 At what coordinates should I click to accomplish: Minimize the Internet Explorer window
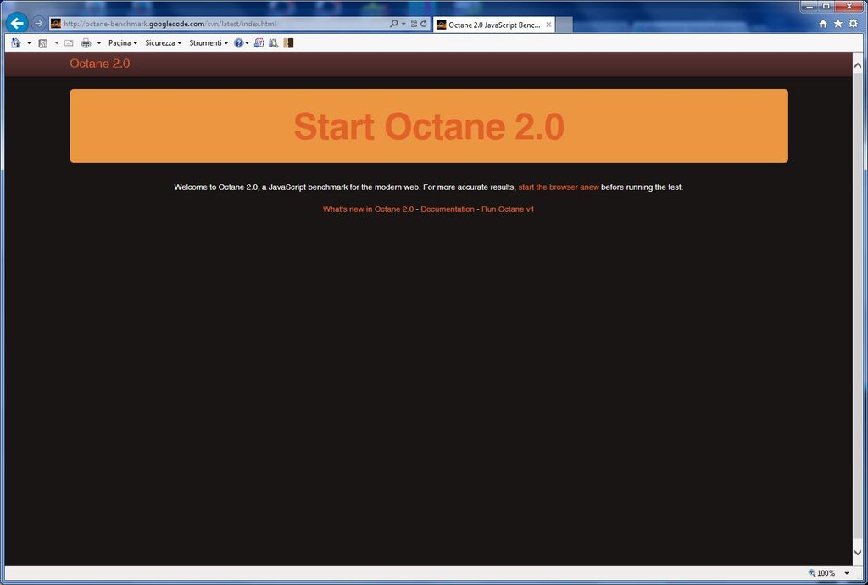coord(809,6)
